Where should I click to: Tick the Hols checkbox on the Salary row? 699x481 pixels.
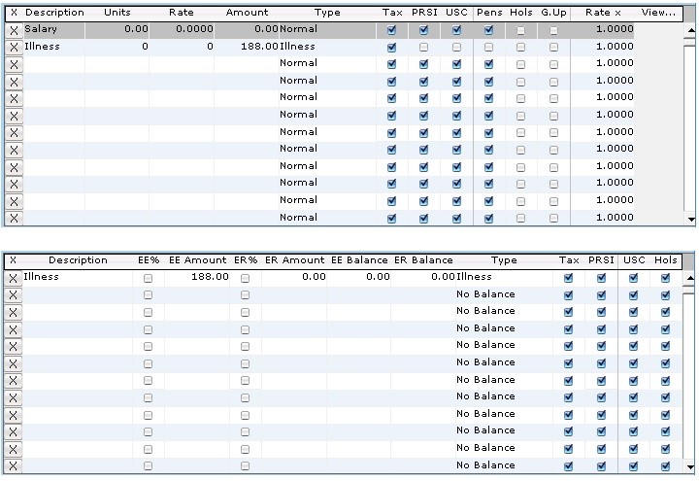[x=520, y=30]
